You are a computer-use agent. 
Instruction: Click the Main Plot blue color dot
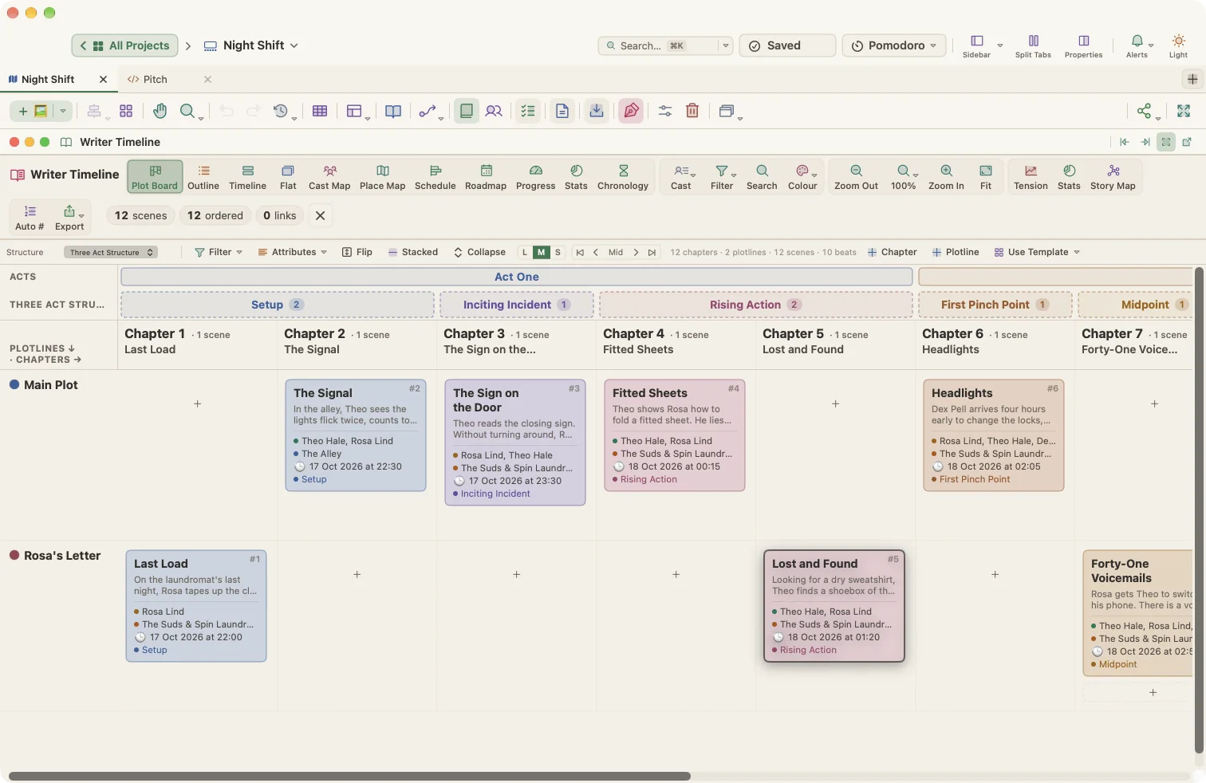[x=14, y=384]
